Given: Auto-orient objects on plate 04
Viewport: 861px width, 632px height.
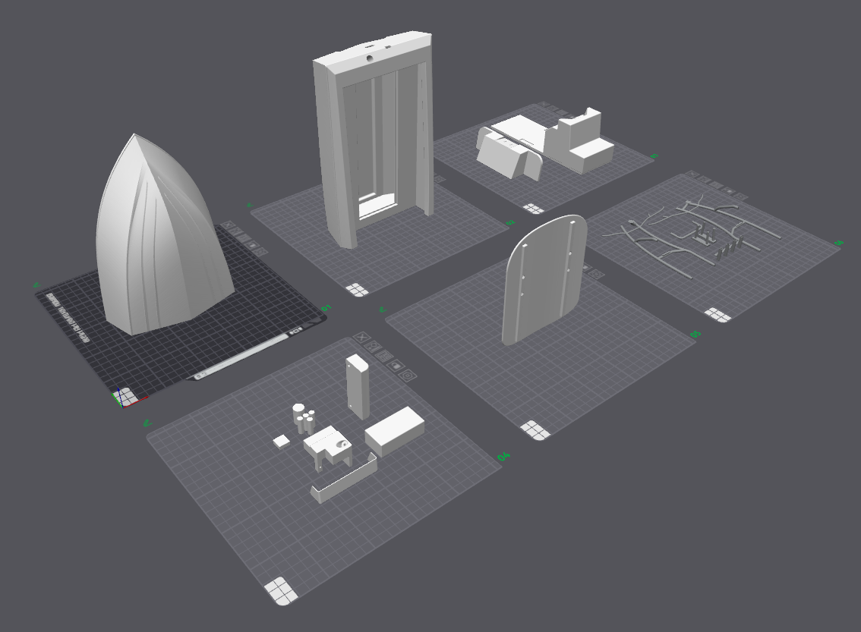Looking at the screenshot, I should (x=373, y=347).
